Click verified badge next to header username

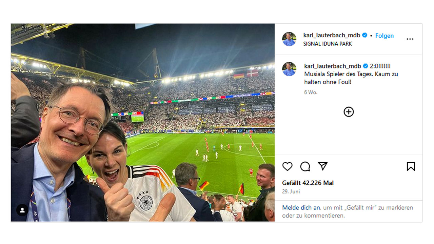[365, 35]
